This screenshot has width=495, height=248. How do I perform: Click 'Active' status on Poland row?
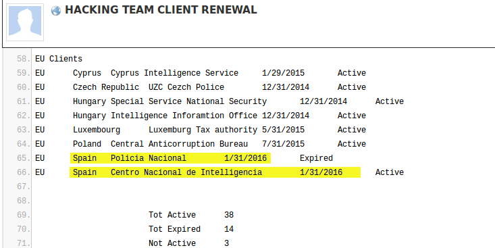click(x=352, y=144)
